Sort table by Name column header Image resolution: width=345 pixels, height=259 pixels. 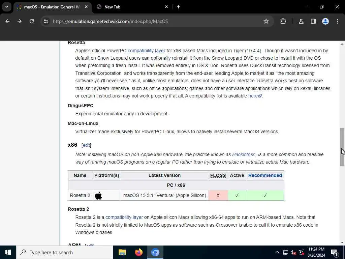point(80,175)
